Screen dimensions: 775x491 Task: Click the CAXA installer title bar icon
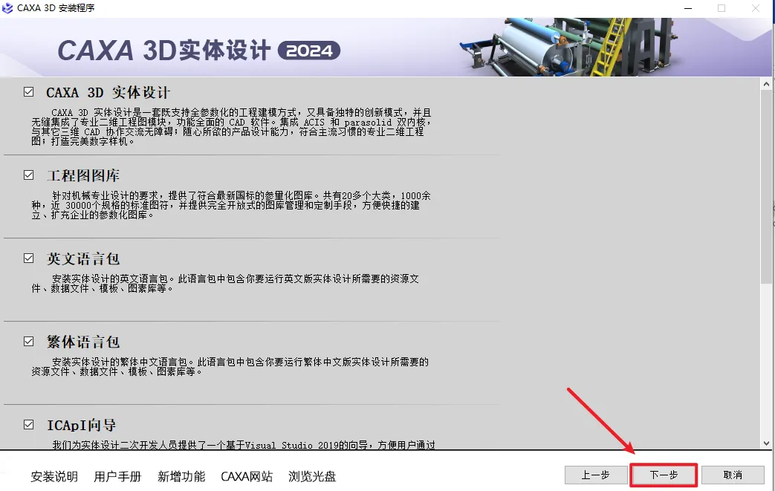[x=7, y=8]
